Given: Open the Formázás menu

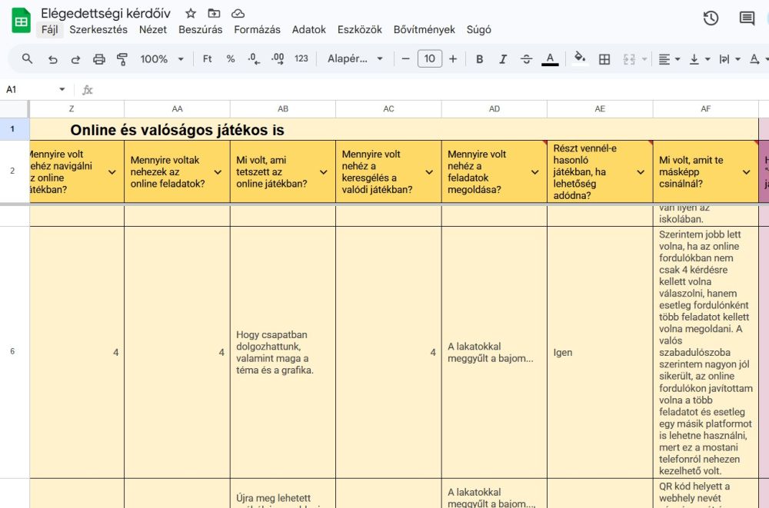Looking at the screenshot, I should 257,30.
